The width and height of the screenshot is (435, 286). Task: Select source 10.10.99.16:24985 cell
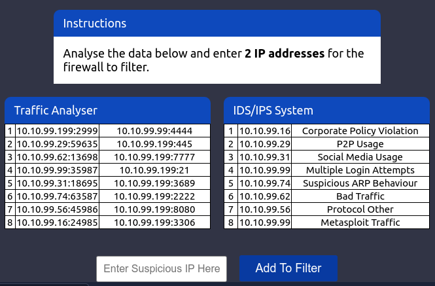57,223
